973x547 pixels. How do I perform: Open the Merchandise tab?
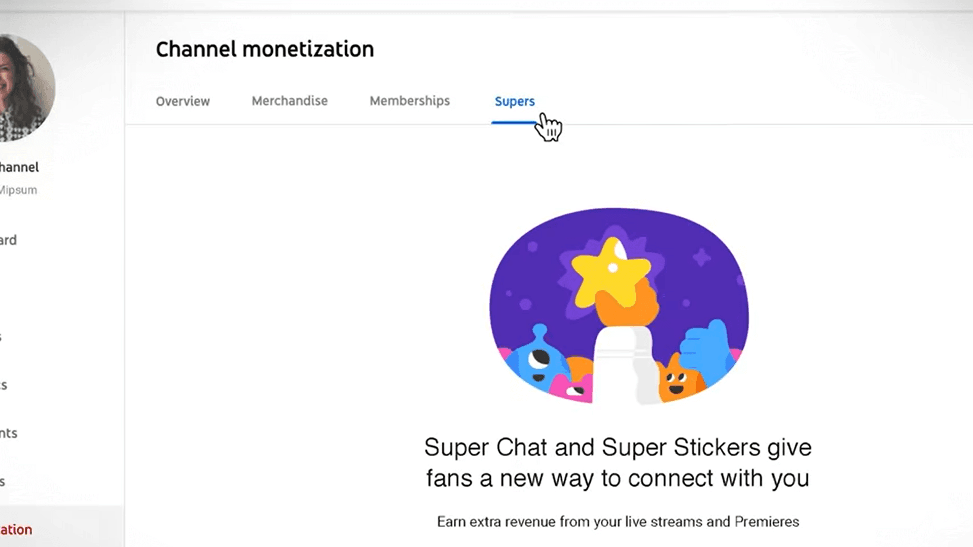[289, 101]
